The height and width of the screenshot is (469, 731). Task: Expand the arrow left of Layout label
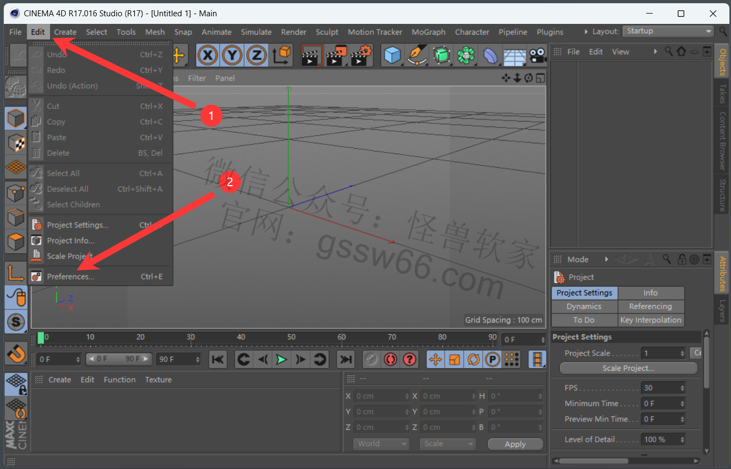coord(586,32)
